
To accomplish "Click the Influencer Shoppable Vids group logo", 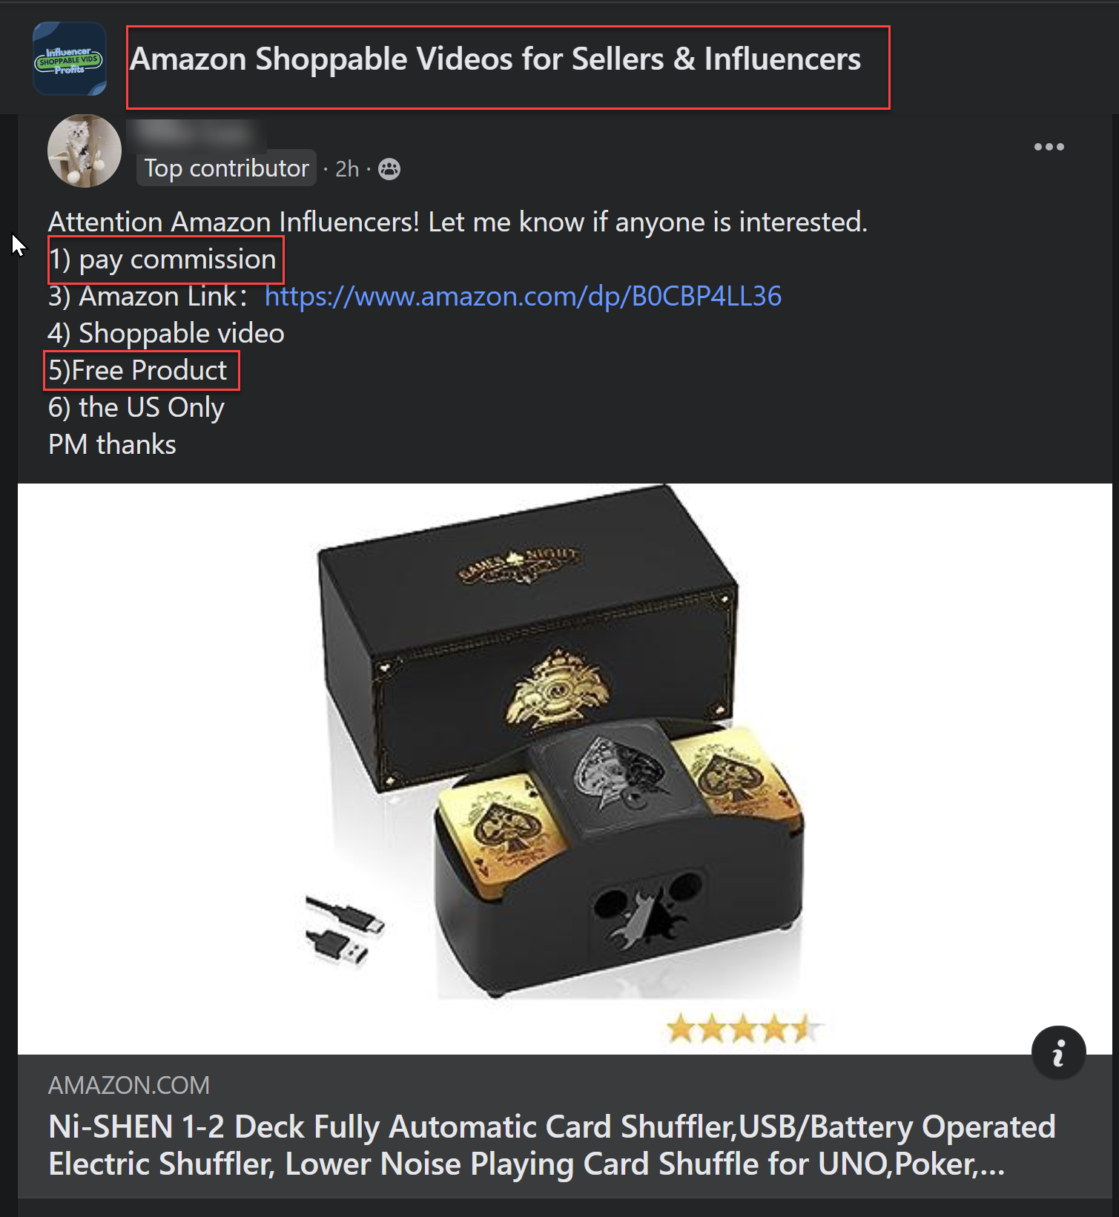I will point(70,59).
